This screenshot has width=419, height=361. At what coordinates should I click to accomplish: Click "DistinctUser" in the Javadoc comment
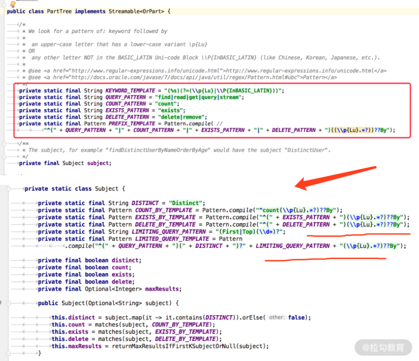(306, 150)
